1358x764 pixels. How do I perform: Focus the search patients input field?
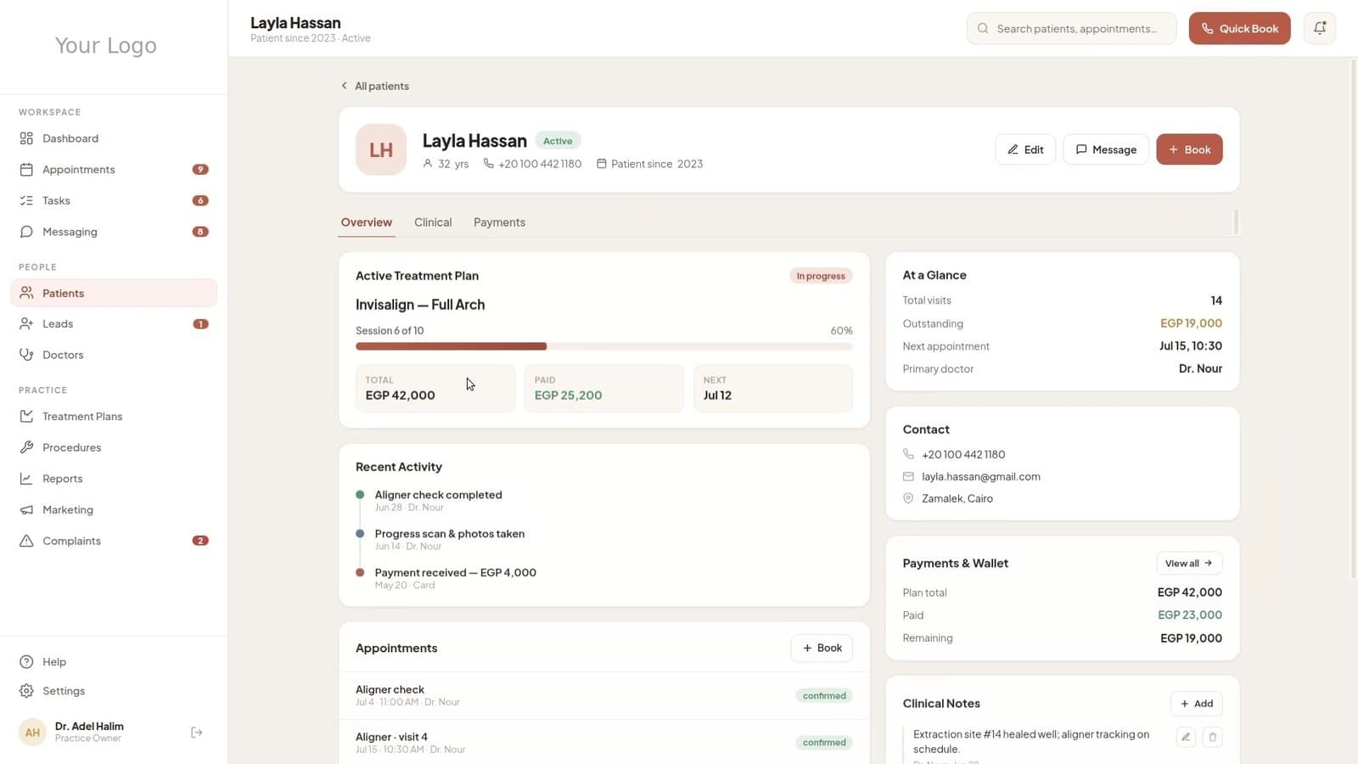pos(1071,28)
